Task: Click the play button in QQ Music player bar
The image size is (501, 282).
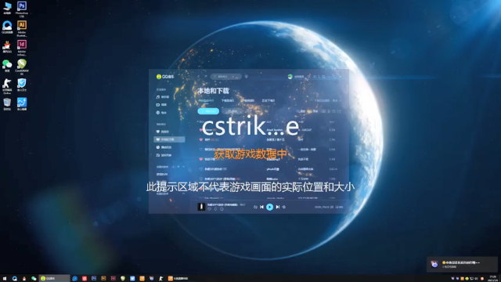Action: coord(269,207)
